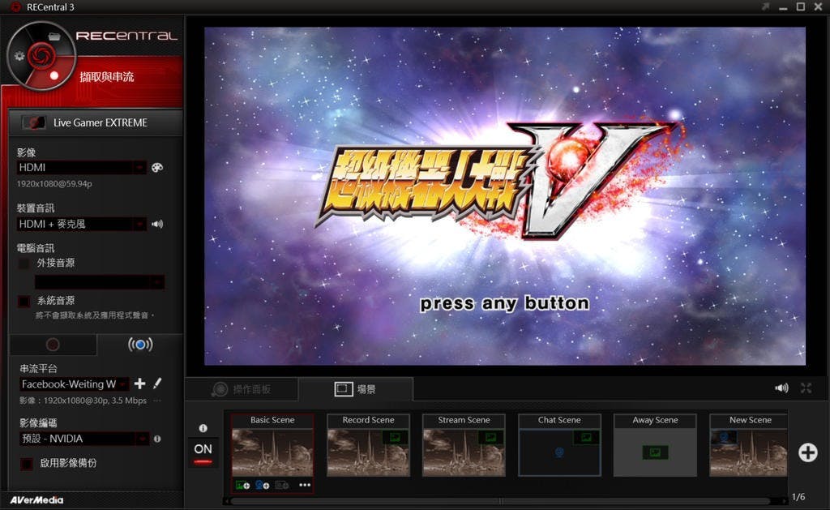Select the white record dot in the dial
830x510 pixels.
point(53,75)
